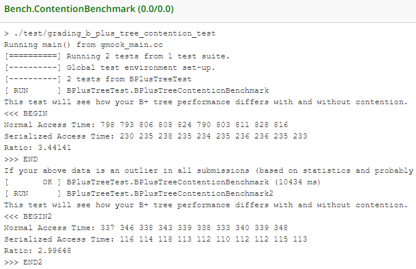Select the Serialized Access Time line starting with 230

tap(155, 136)
